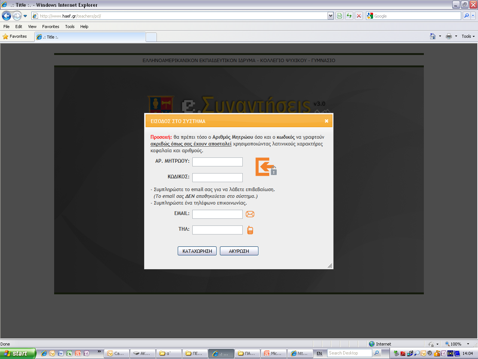The image size is (478, 359).
Task: Click the ΑΚΥΡΩΣΗ cancel button
Action: pos(239,251)
